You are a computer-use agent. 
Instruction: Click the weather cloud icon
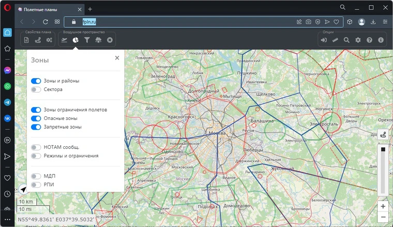pyautogui.click(x=98, y=40)
